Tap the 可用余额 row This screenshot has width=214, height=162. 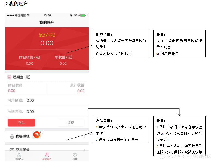(x=47, y=101)
